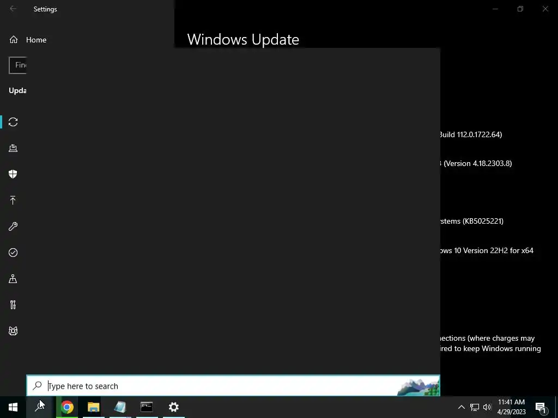Open Backup via the upward arrow icon
The image size is (558, 418).
(13, 200)
